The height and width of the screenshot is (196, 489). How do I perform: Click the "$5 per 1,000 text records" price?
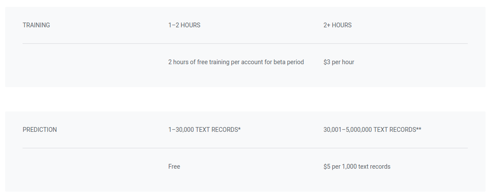point(357,167)
